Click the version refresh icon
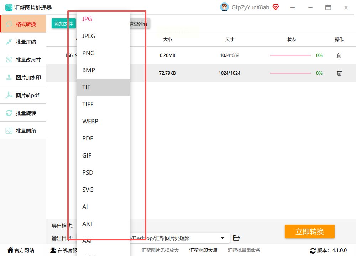This screenshot has width=356, height=256. coord(313,251)
